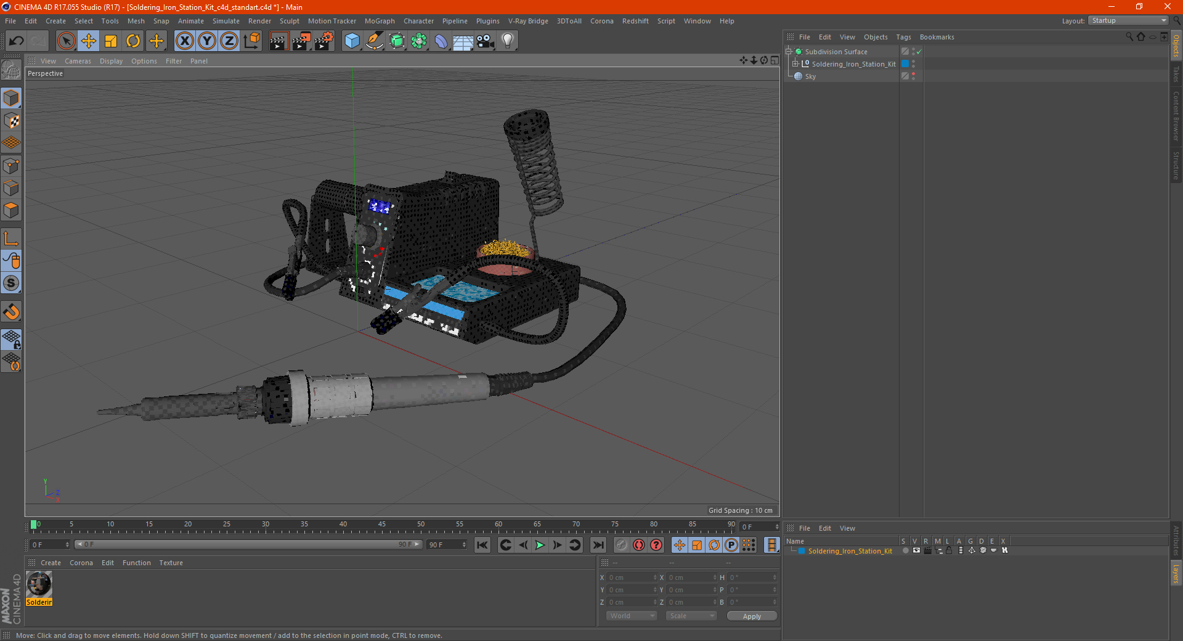The height and width of the screenshot is (641, 1183).
Task: Open the Spline pen tool
Action: 374,41
